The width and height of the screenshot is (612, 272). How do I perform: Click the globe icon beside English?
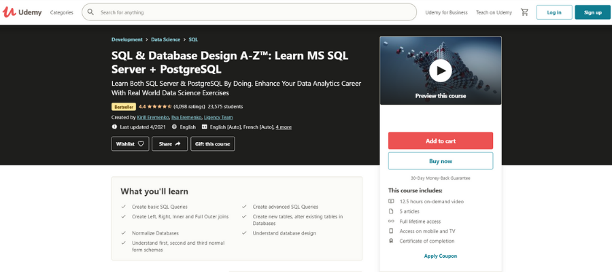click(x=174, y=127)
